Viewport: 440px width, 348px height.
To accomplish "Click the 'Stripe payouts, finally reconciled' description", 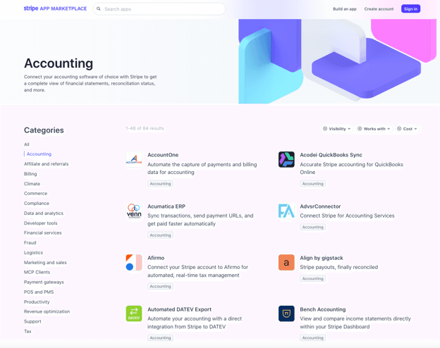I will (339, 267).
